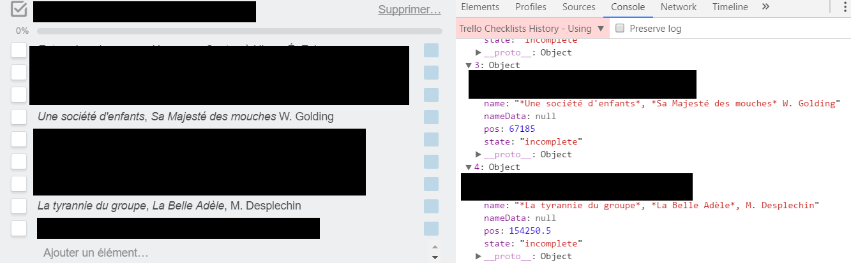851x263 pixels.
Task: Click the 0% progress label
Action: (x=22, y=31)
